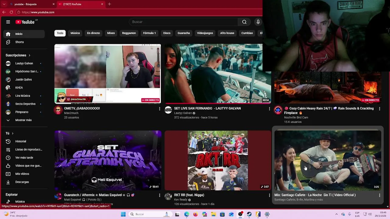Open options menu for SET LIVE SAN FERNANDO video
This screenshot has height=219, width=390.
269,109
